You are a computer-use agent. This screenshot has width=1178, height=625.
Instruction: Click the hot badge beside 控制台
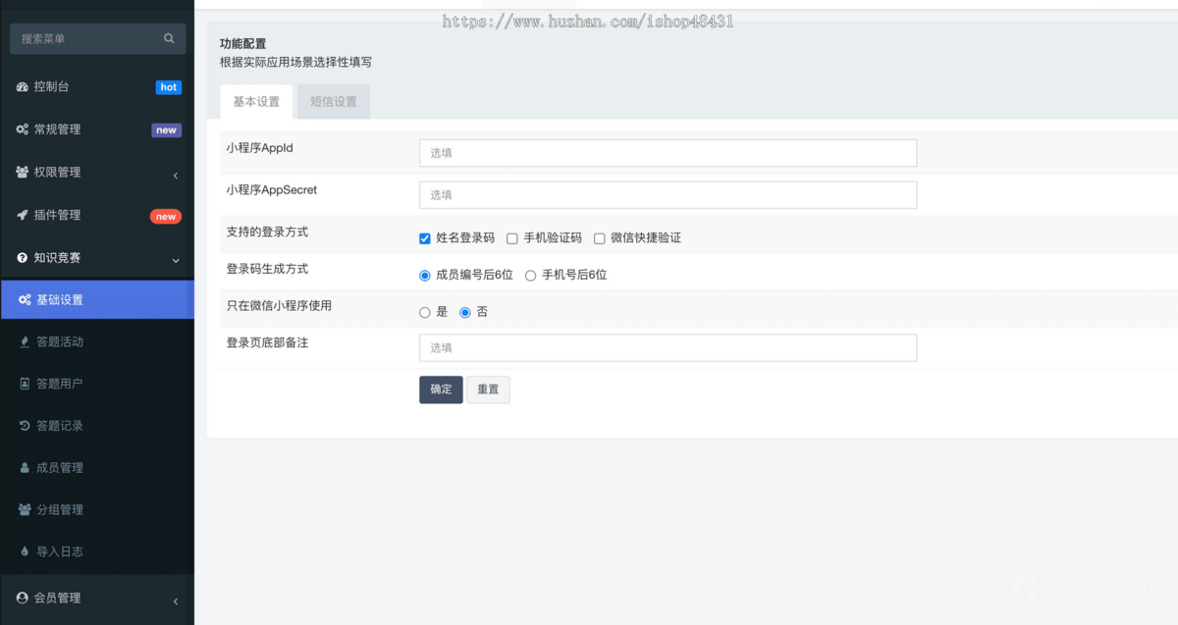[169, 87]
